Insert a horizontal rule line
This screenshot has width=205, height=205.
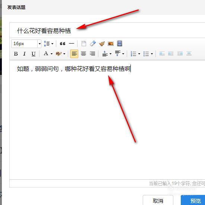[72, 44]
